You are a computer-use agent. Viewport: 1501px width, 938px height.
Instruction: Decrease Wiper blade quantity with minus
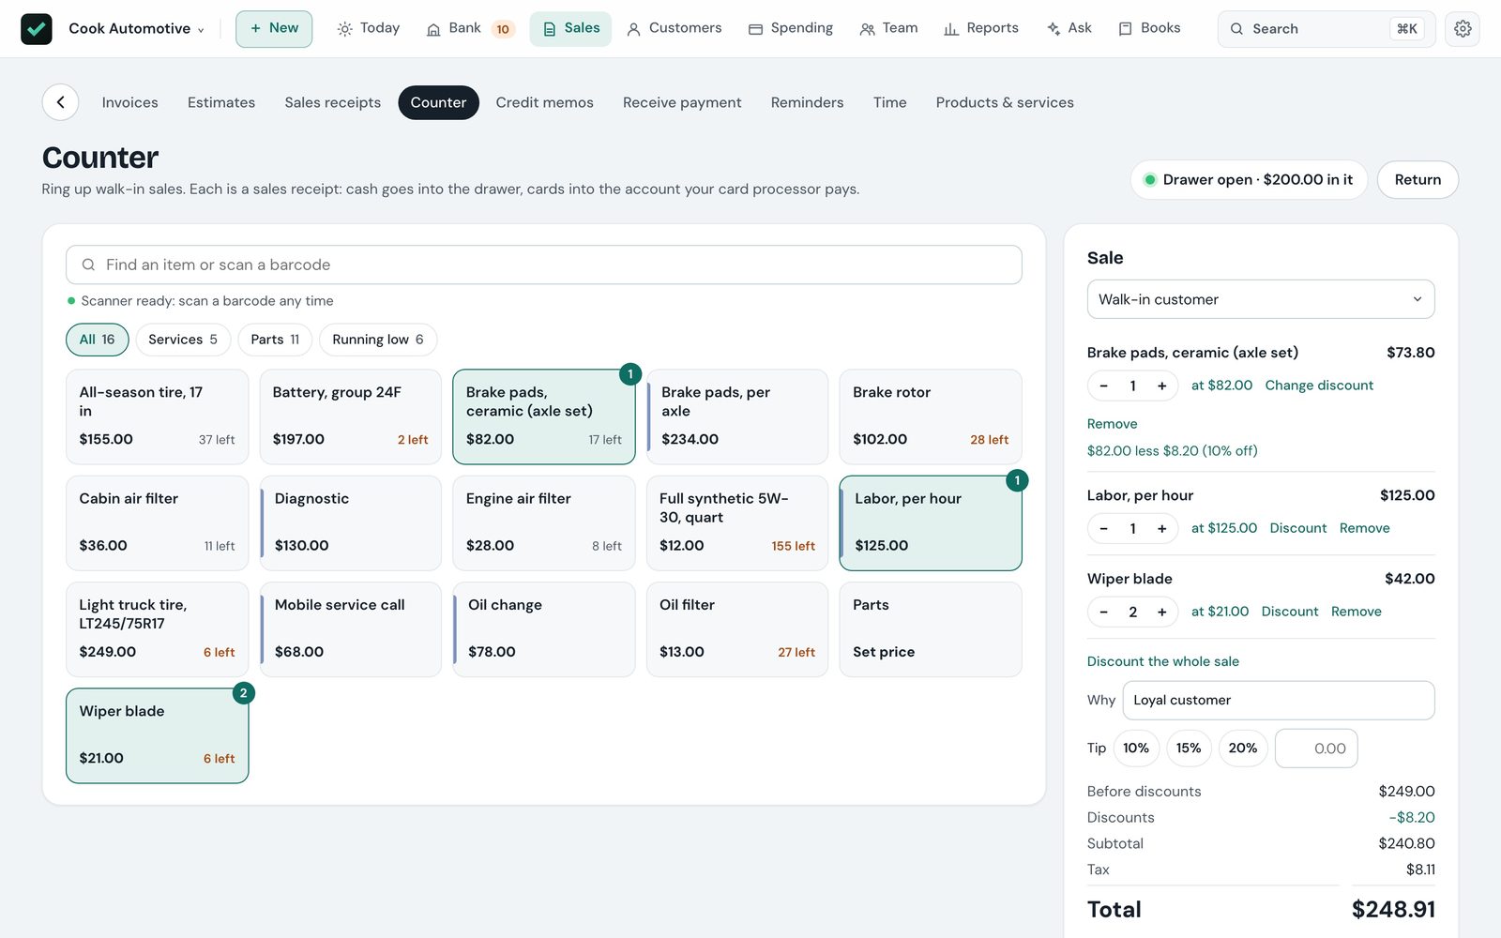click(x=1103, y=612)
